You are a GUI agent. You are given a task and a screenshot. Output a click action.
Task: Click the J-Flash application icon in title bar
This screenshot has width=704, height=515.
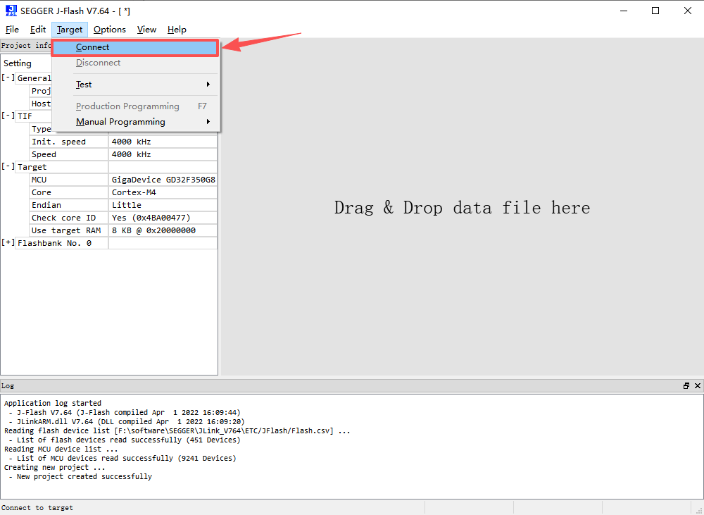(x=11, y=11)
